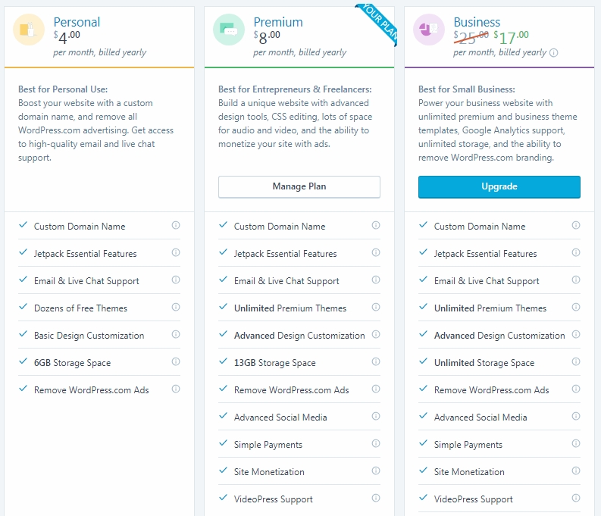Show info for Business Advanced Social Media
The image size is (601, 516).
[576, 417]
